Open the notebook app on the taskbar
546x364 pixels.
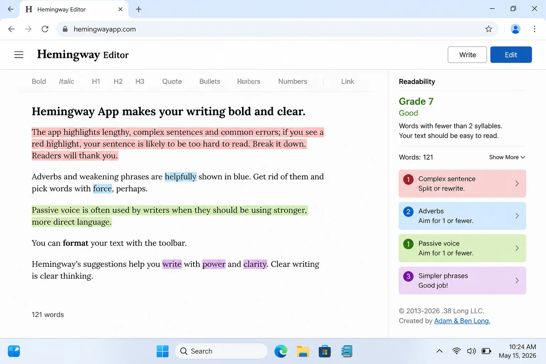(x=347, y=351)
